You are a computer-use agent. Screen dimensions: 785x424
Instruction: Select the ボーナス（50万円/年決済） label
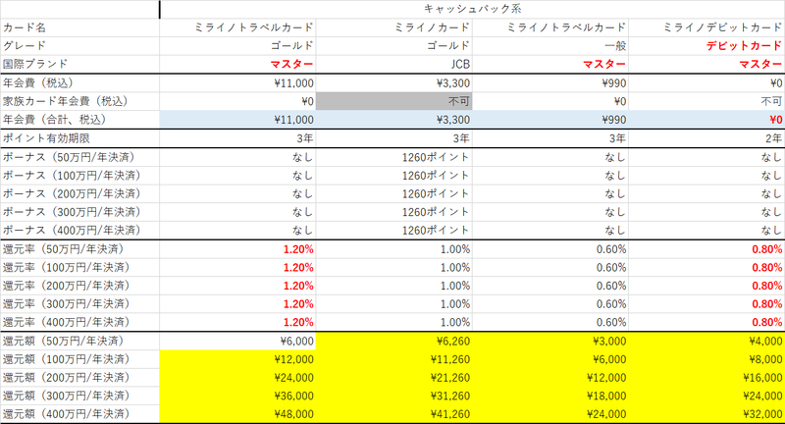point(69,157)
